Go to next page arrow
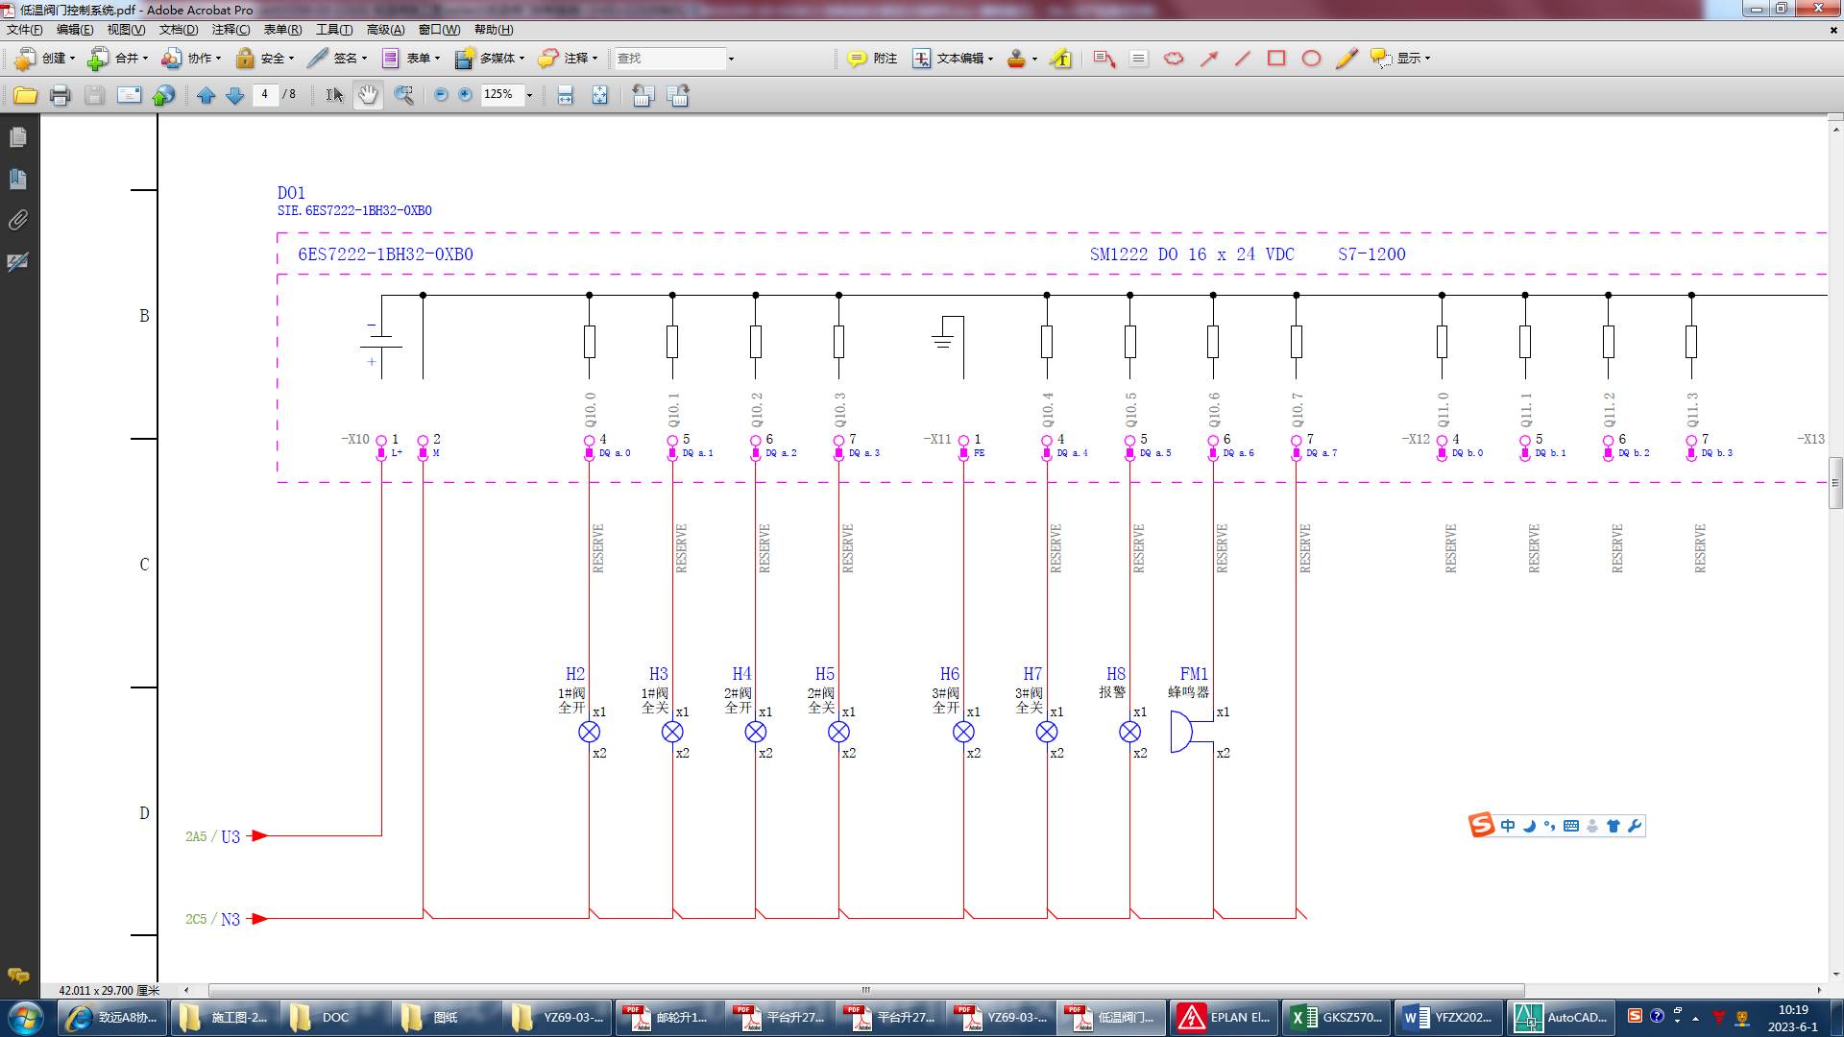 pos(234,95)
